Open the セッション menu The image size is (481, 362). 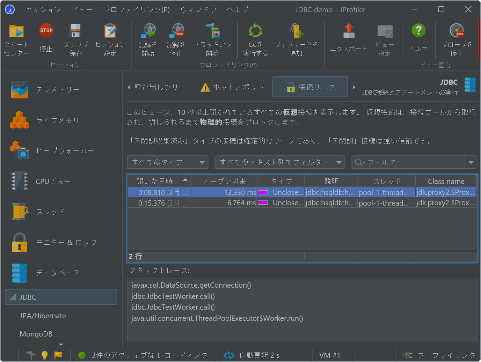point(43,10)
